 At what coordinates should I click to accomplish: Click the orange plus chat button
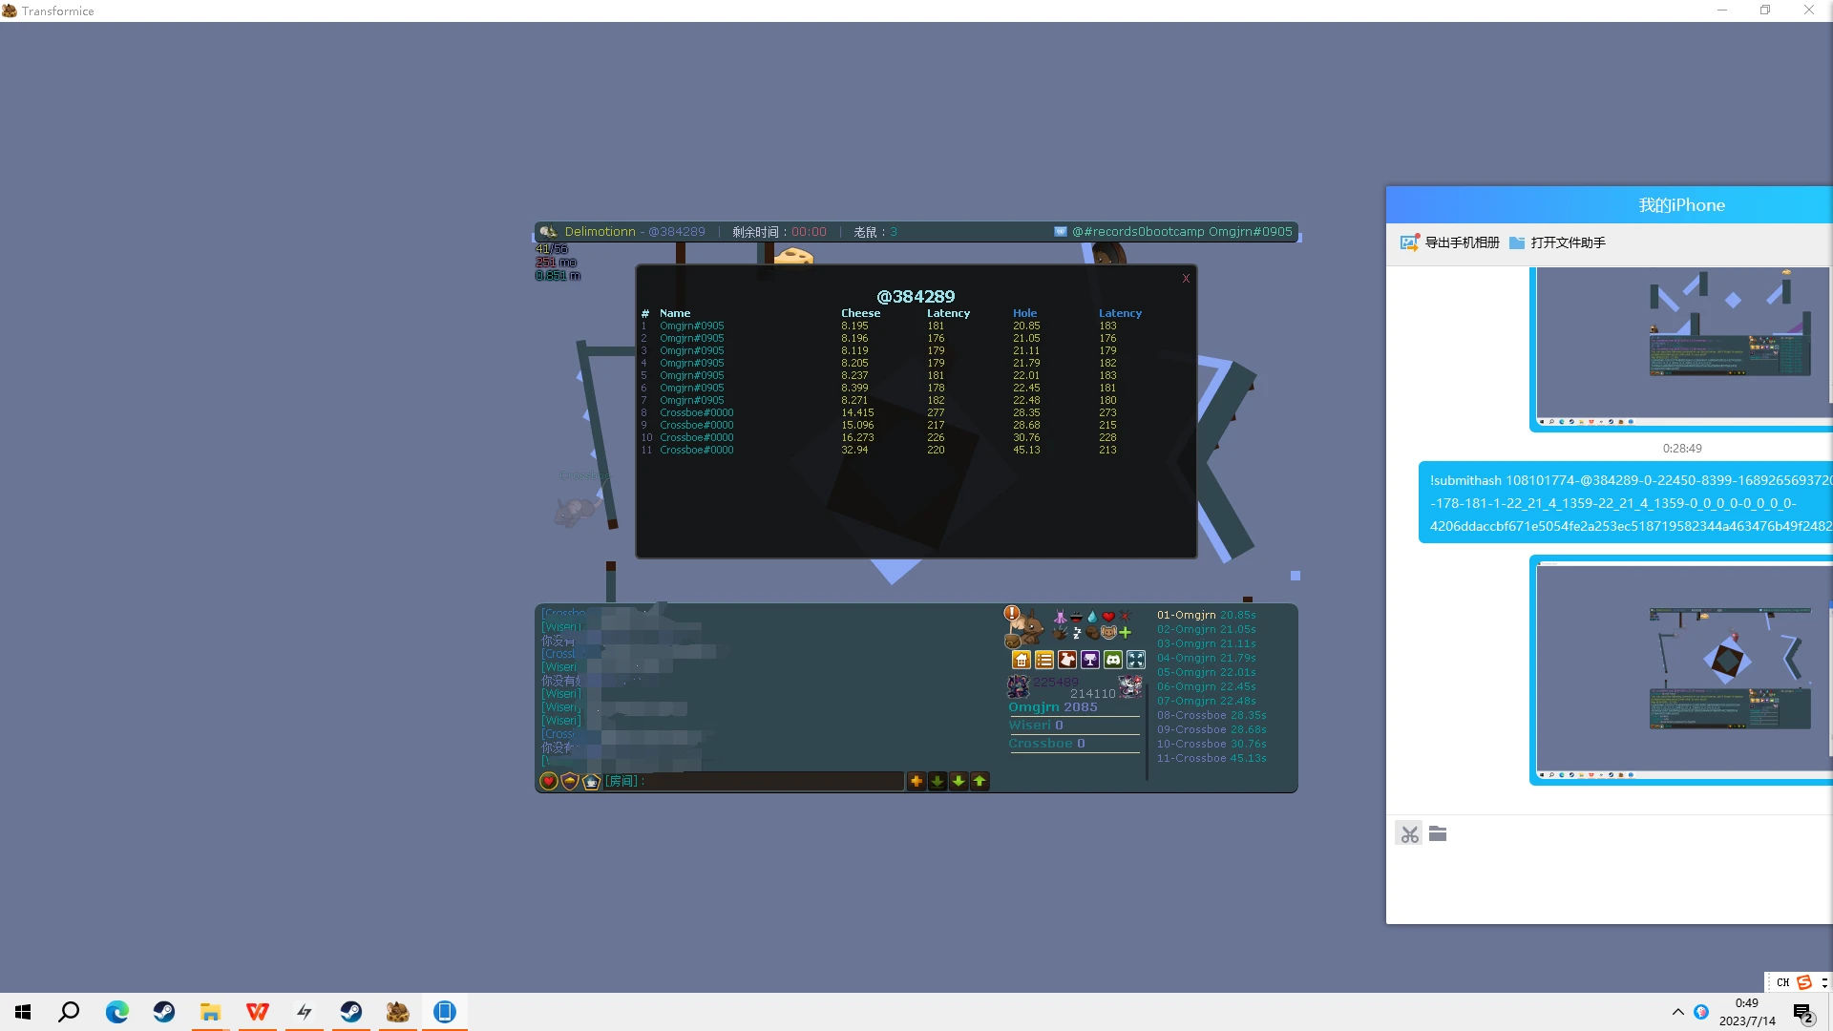click(x=916, y=781)
